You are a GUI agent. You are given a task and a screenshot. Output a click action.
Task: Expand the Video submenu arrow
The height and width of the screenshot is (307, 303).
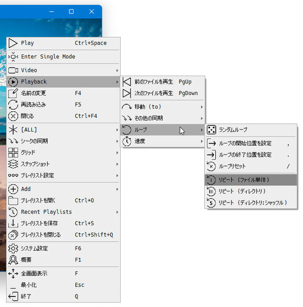click(x=117, y=70)
